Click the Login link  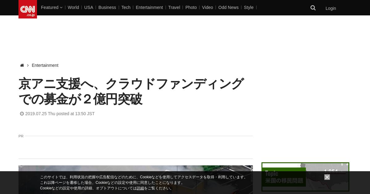(x=331, y=8)
